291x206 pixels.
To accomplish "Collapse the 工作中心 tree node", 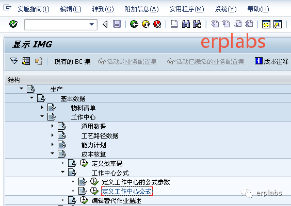I will click(x=42, y=116).
